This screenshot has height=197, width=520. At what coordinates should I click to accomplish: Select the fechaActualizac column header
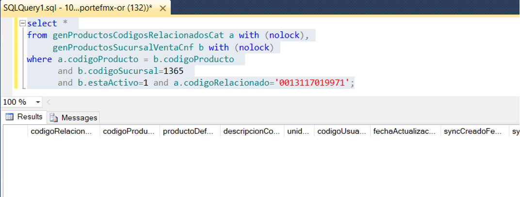pos(405,131)
